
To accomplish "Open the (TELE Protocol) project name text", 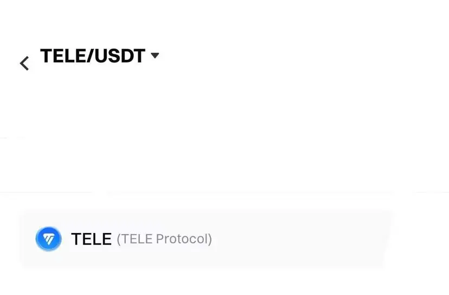I will click(164, 239).
